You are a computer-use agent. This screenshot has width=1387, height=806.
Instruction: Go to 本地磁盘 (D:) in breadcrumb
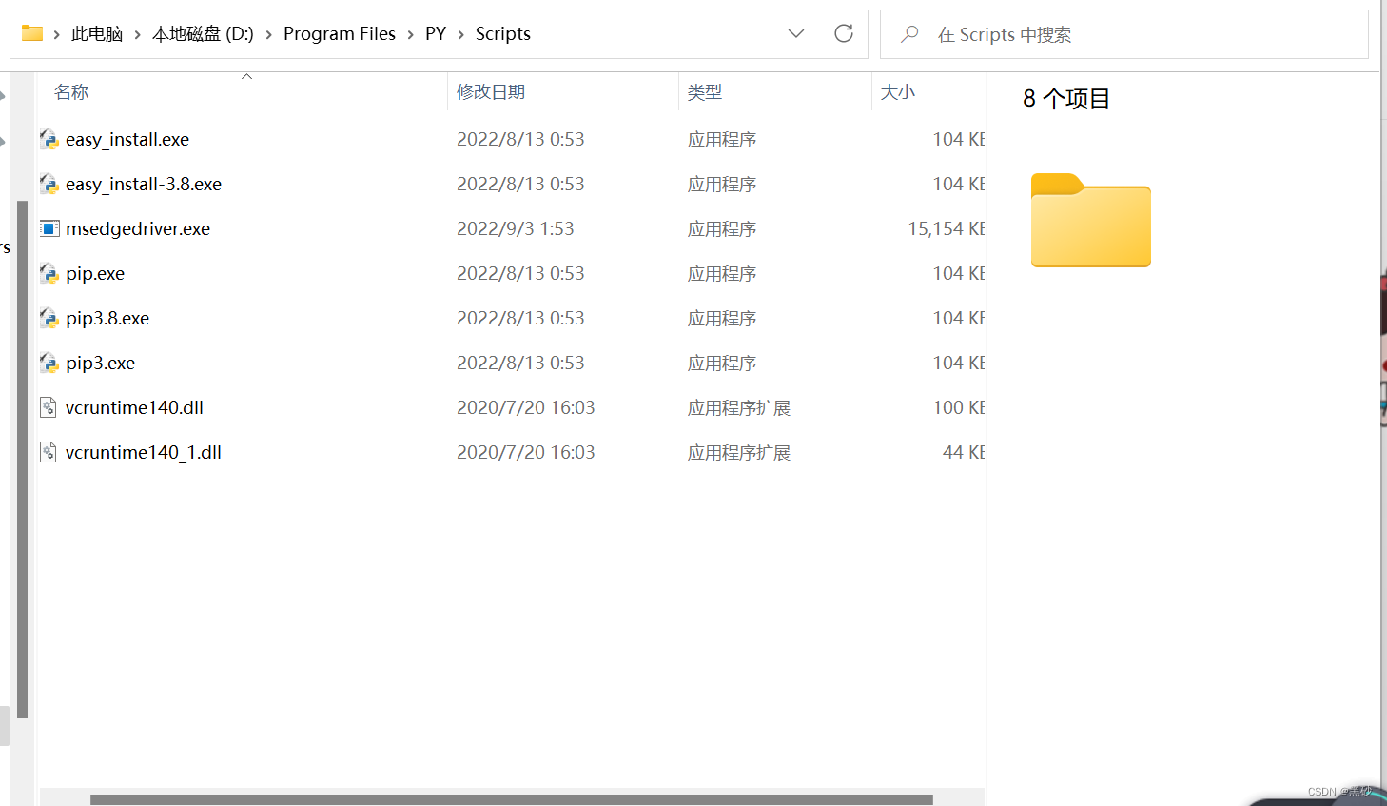203,34
